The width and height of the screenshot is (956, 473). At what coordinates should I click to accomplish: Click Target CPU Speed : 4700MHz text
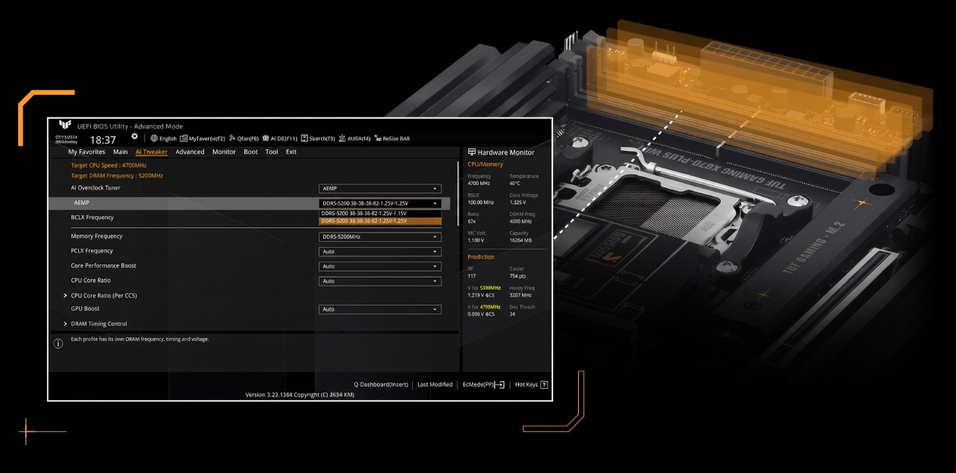point(108,164)
